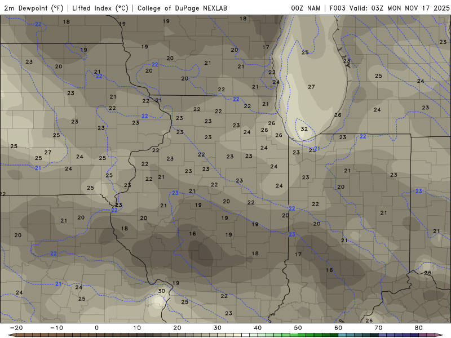
Task: Click the colorbar label "60"
Action: tap(338, 328)
